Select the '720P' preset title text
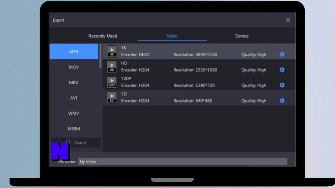The image size is (335, 188). pos(126,78)
